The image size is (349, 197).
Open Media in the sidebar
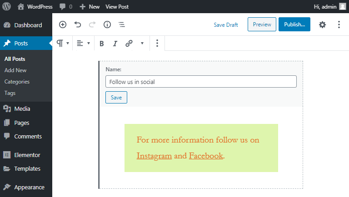pos(26,109)
